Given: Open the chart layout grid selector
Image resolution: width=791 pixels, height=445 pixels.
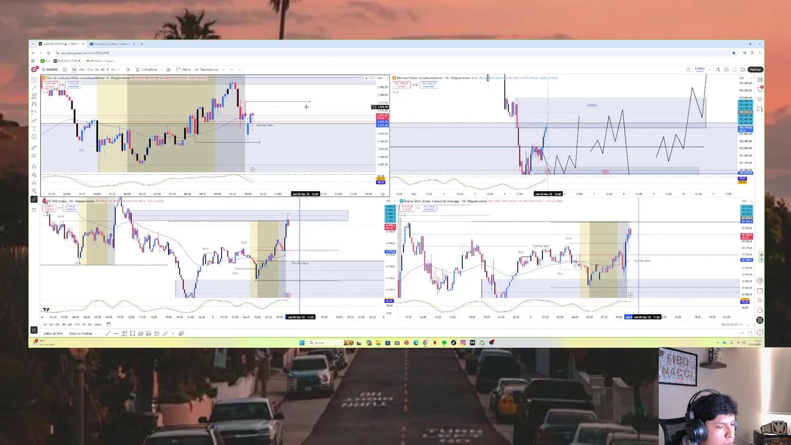Looking at the screenshot, I should [x=688, y=69].
